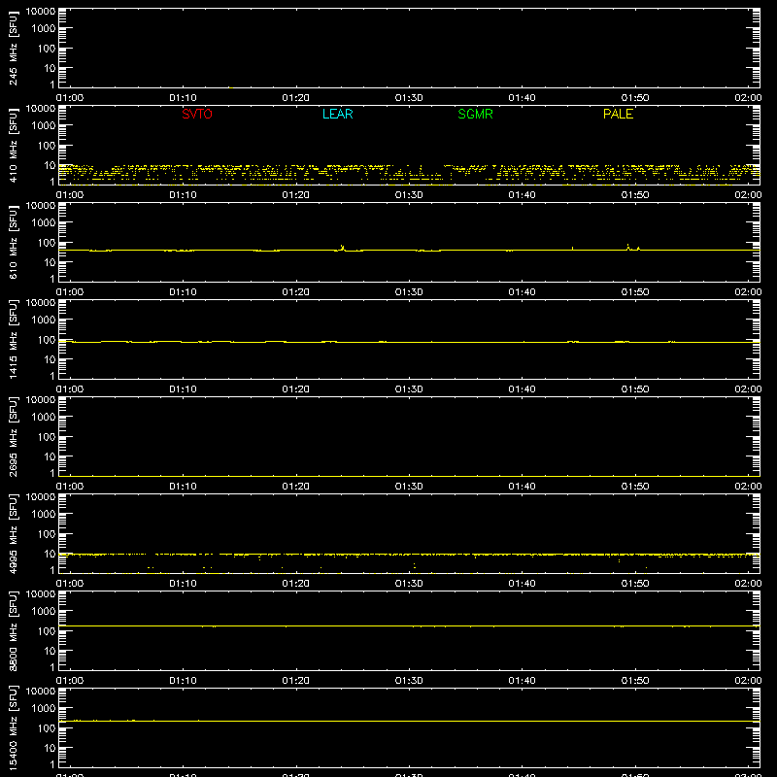Click the 01:00 tick under the 1415 MHz plot
Image resolution: width=777 pixels, height=777 pixels.
tap(70, 389)
